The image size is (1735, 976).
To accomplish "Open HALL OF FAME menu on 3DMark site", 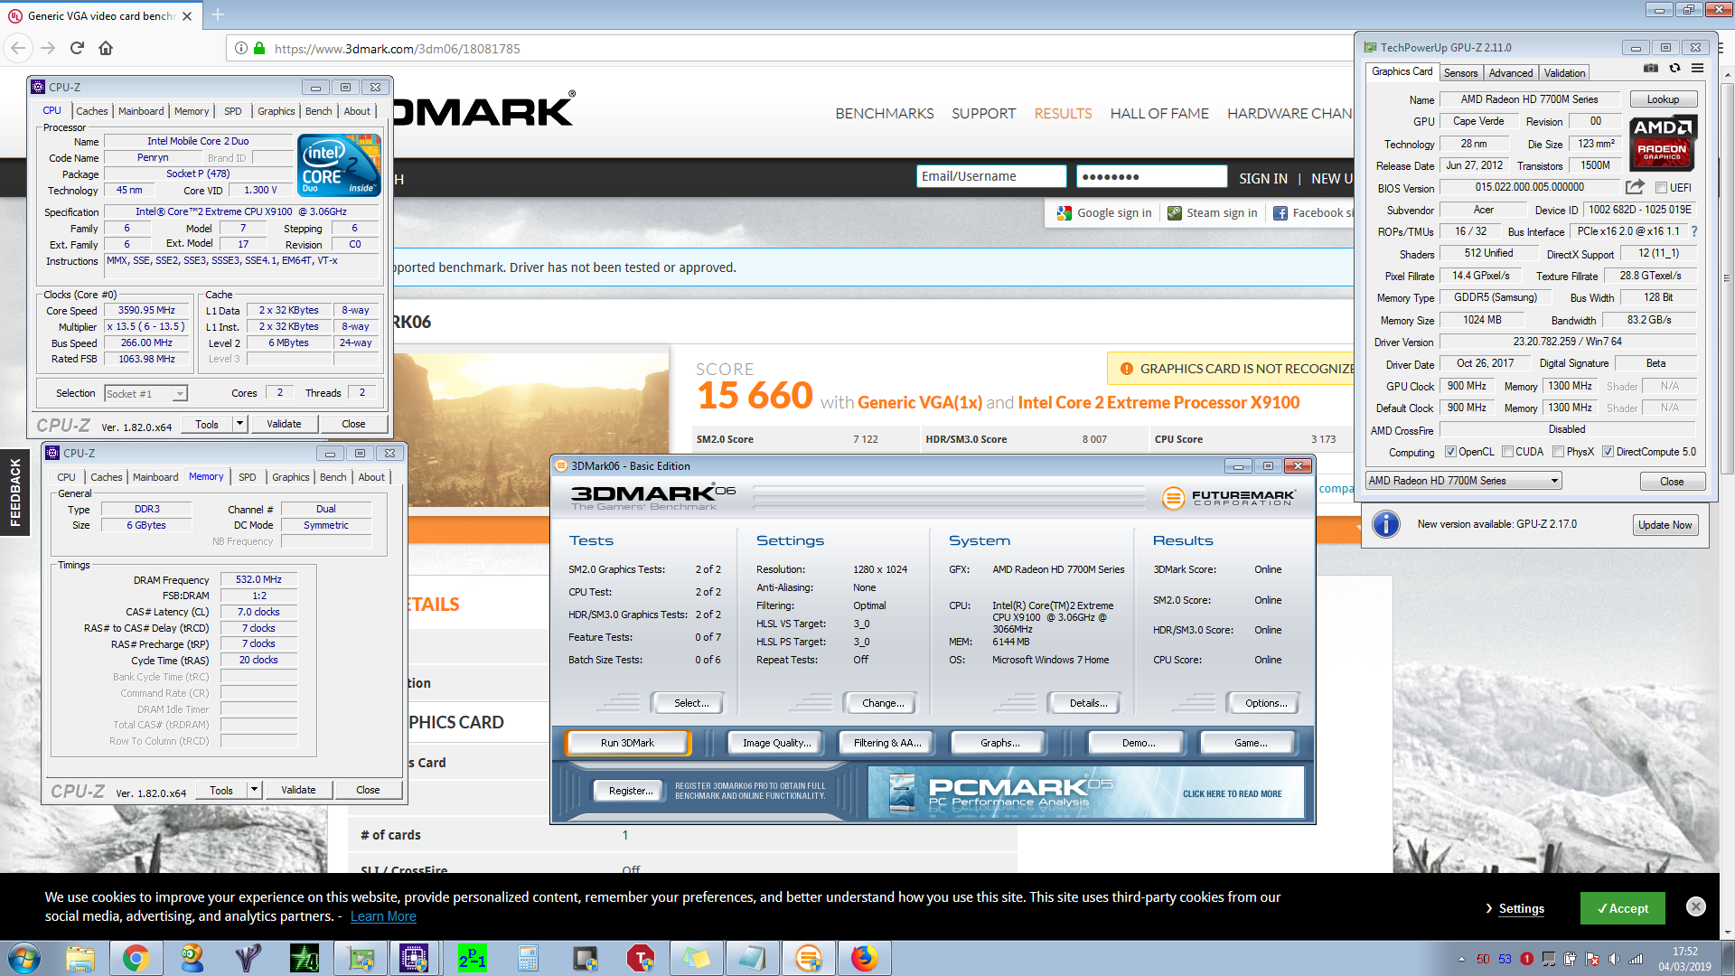I will (x=1159, y=114).
